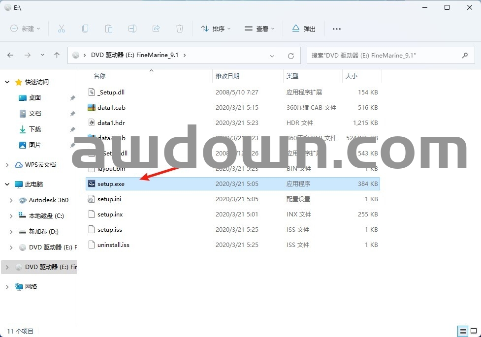This screenshot has width=481, height=337.
Task: Refresh the current folder view
Action: [290, 56]
